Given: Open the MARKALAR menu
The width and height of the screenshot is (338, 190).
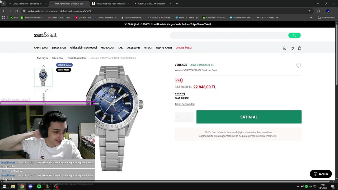Looking at the screenshot, I should (107, 48).
